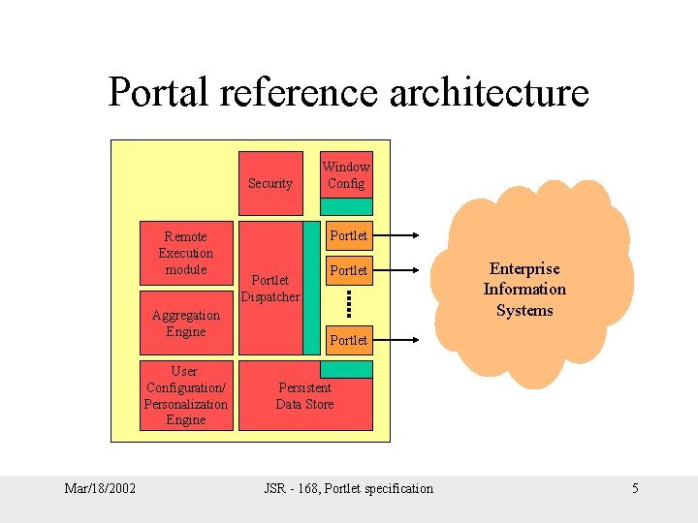Select the green block under Window Config
698x523 pixels.
[346, 207]
